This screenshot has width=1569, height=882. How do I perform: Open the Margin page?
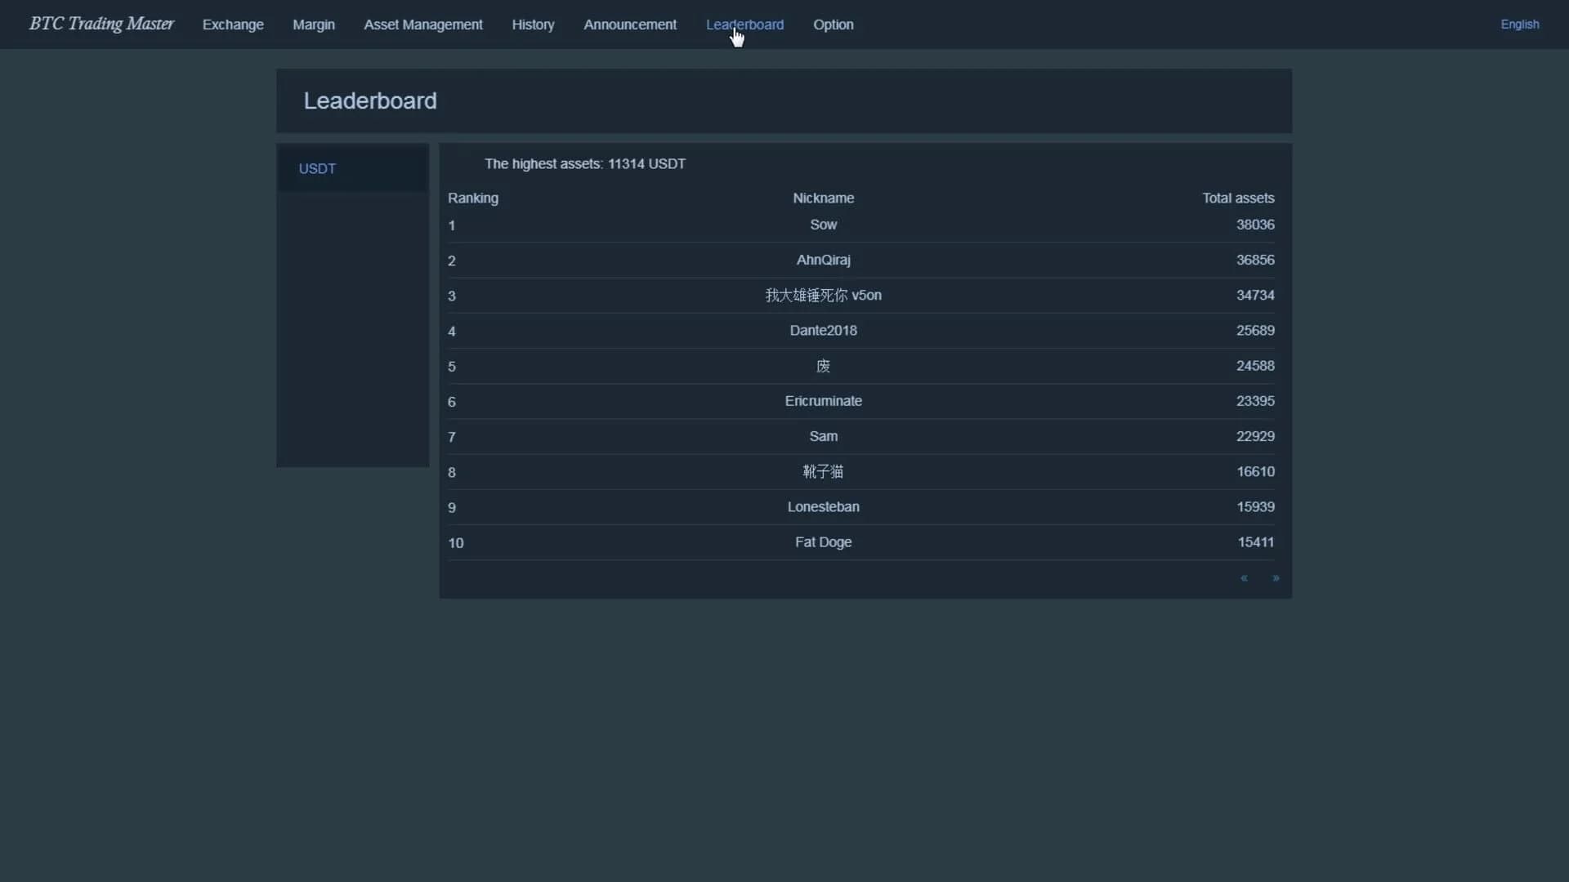pyautogui.click(x=313, y=24)
